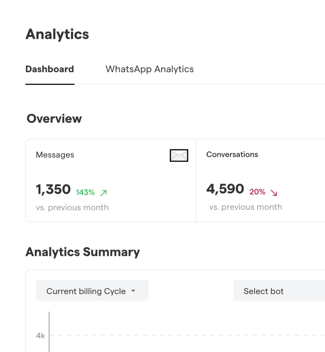Click "vs. previous month" under Conversations

tap(245, 207)
